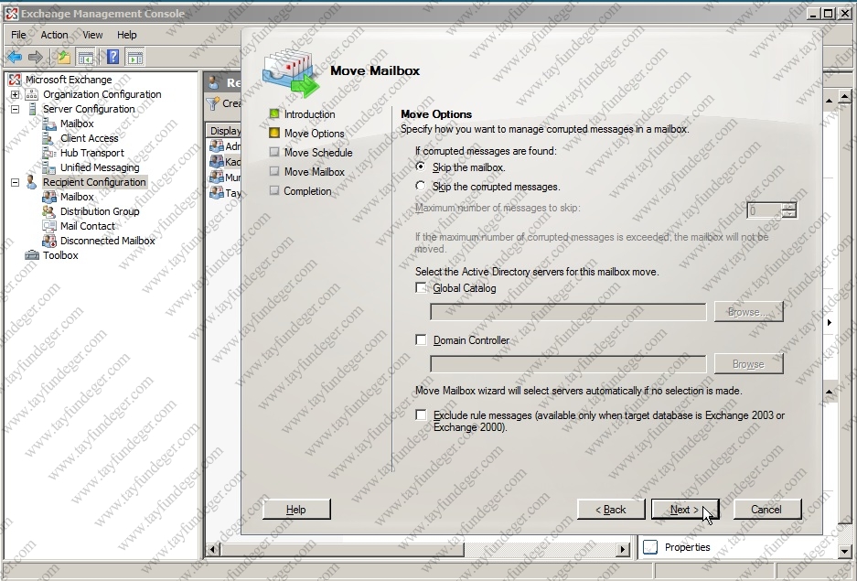Screen dimensions: 857x581
Task: Open Help via the blue question mark icon
Action: (112, 57)
